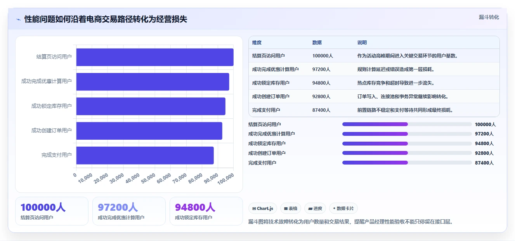515x241 pixels.
Task: Click the 完成支付用户 chart axis label
Action: [x=57, y=155]
